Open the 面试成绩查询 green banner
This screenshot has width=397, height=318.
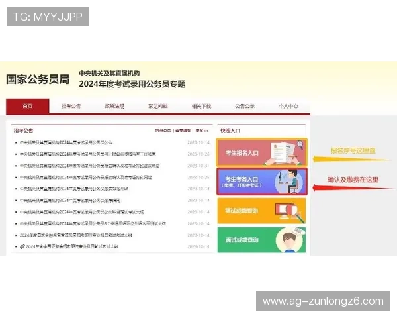pyautogui.click(x=261, y=240)
